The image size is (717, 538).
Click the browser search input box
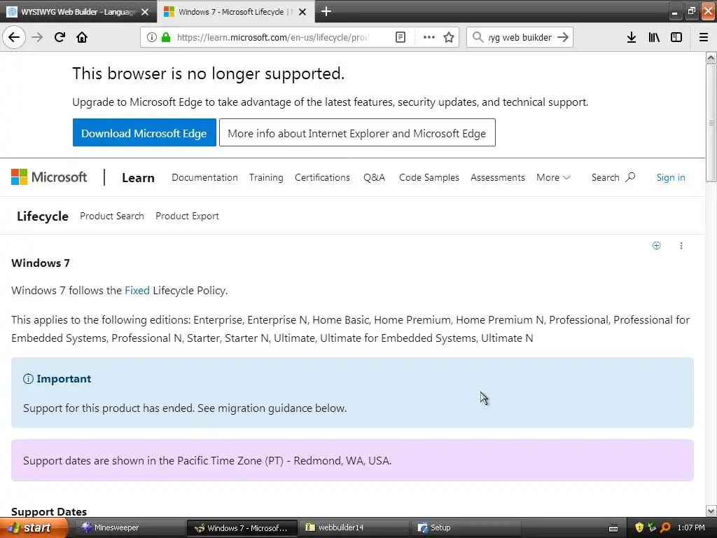point(520,37)
